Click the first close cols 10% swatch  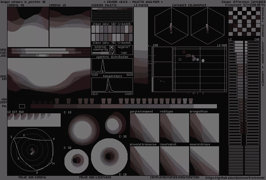(x=94, y=38)
